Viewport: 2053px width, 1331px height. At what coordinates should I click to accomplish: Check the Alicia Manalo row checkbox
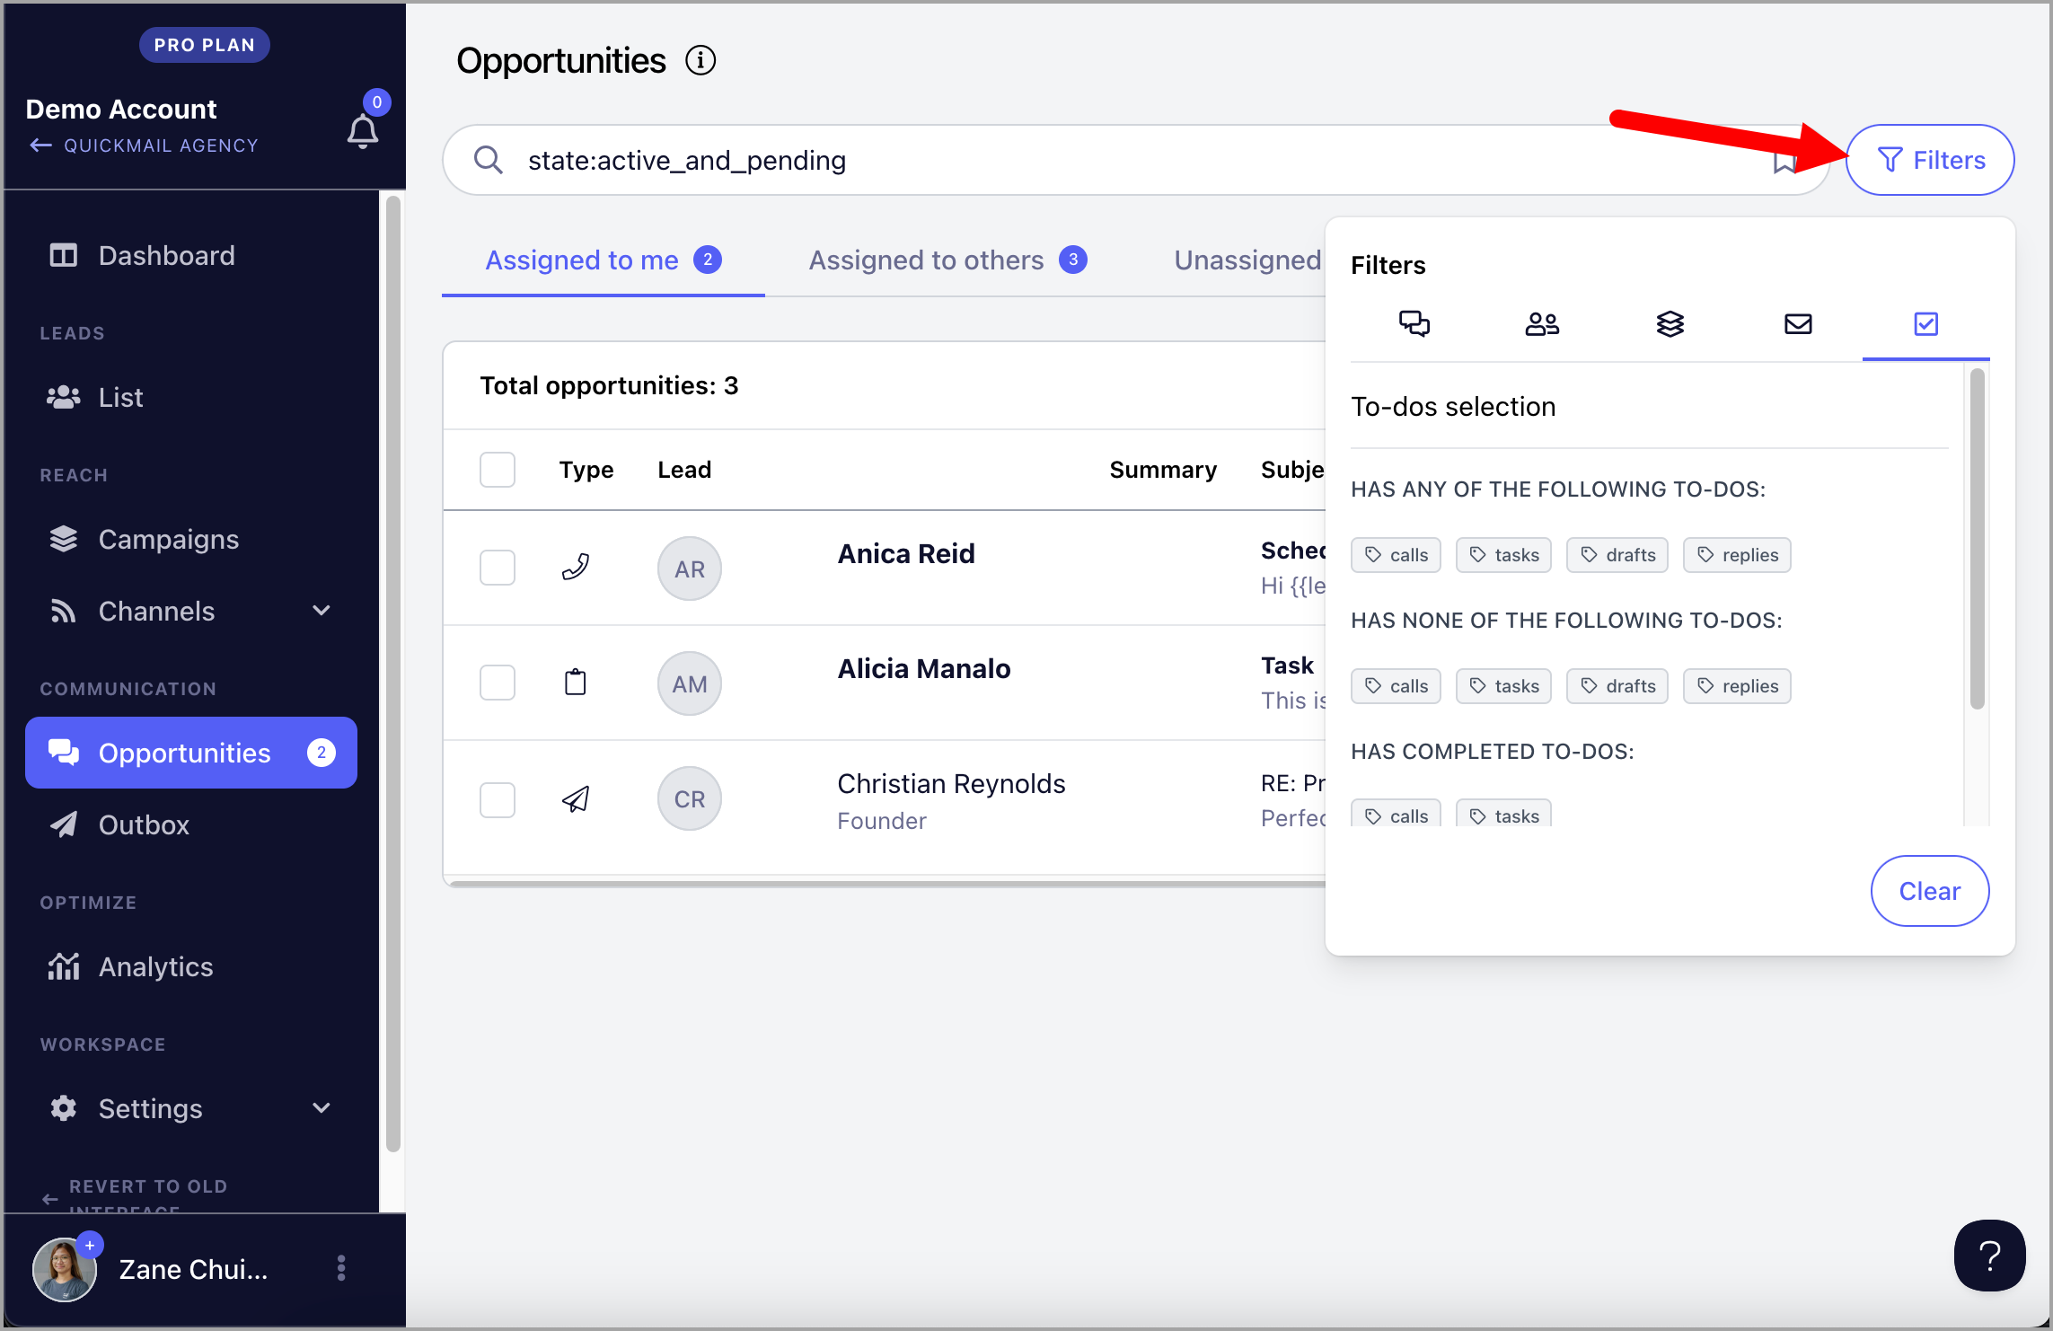click(498, 683)
